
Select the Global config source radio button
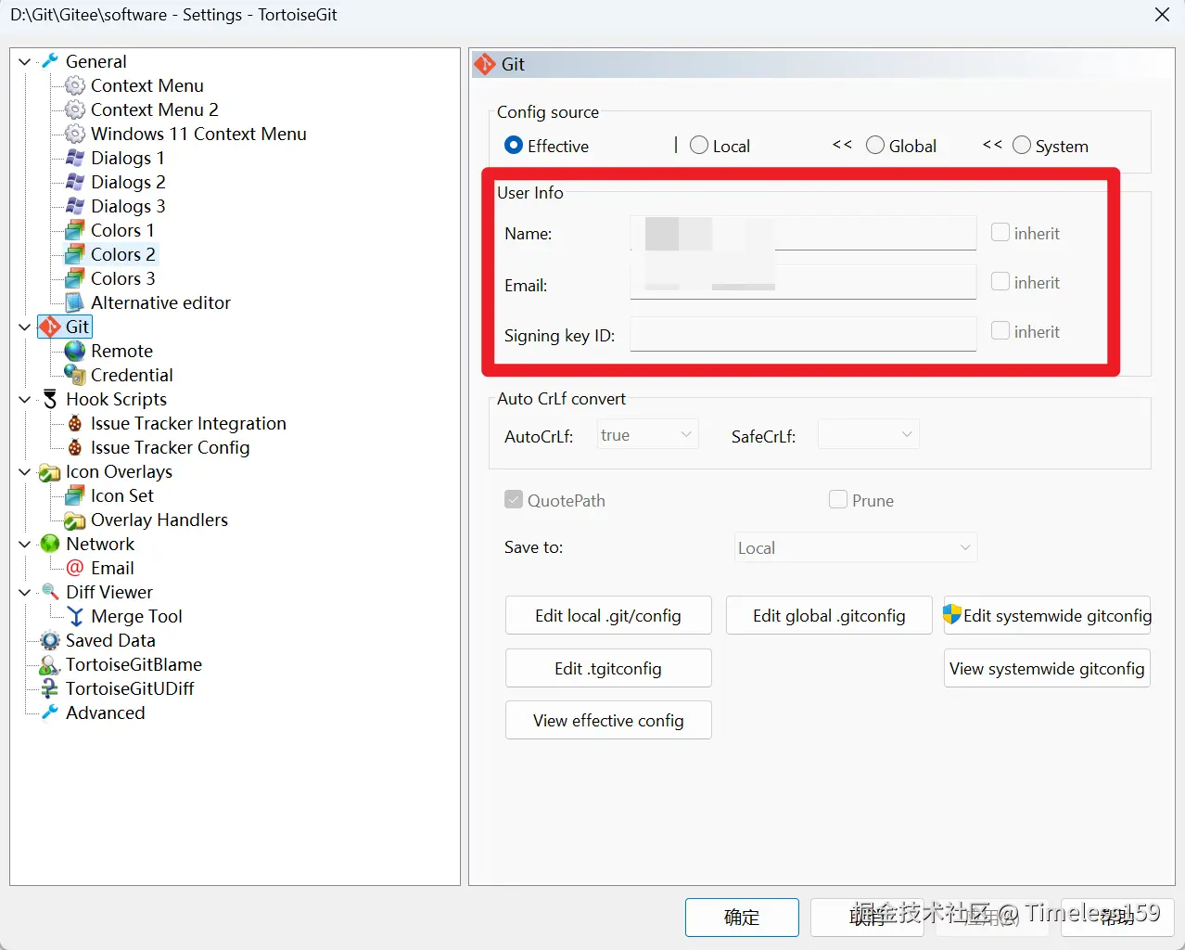tap(875, 146)
